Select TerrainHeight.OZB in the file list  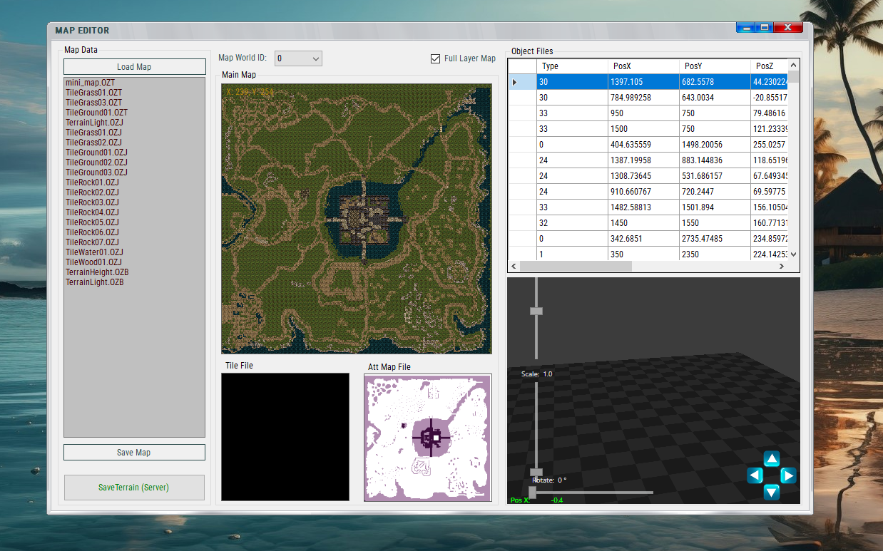tap(97, 272)
